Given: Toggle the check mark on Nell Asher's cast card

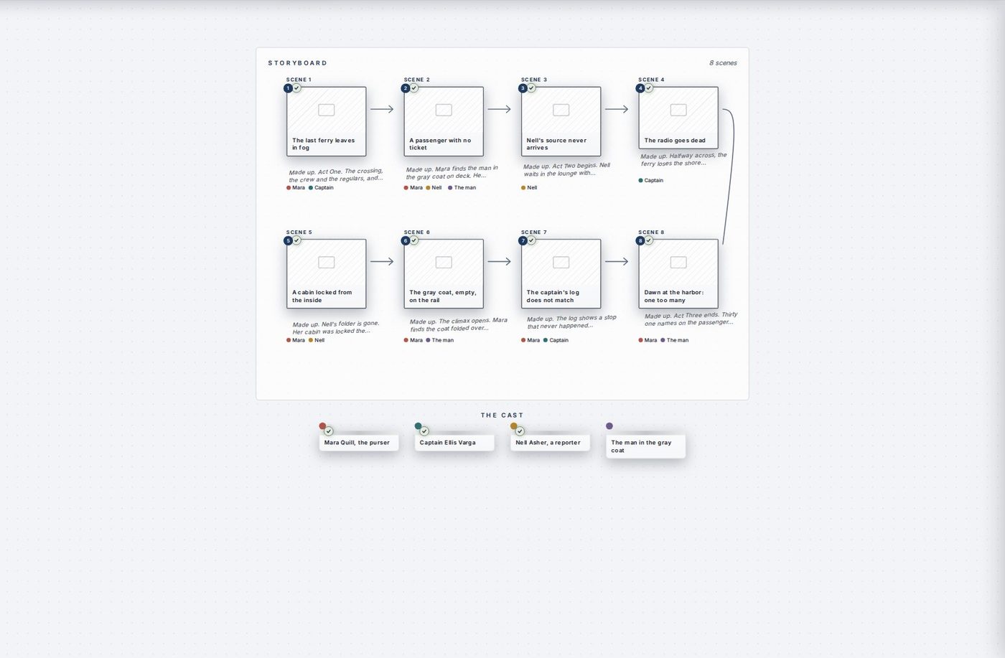Looking at the screenshot, I should (520, 431).
